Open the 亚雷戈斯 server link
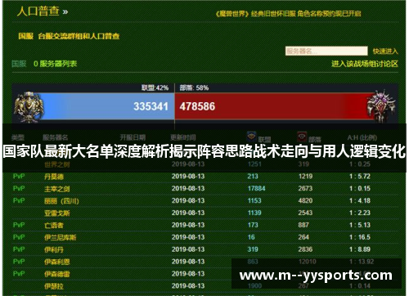The width and height of the screenshot is (409, 296). click(57, 213)
